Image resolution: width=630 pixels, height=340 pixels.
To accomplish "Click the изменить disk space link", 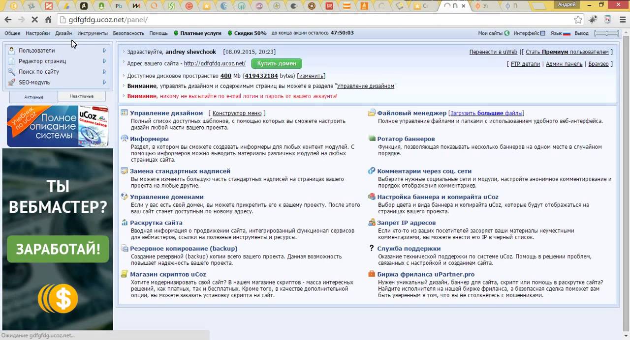I will tap(311, 76).
